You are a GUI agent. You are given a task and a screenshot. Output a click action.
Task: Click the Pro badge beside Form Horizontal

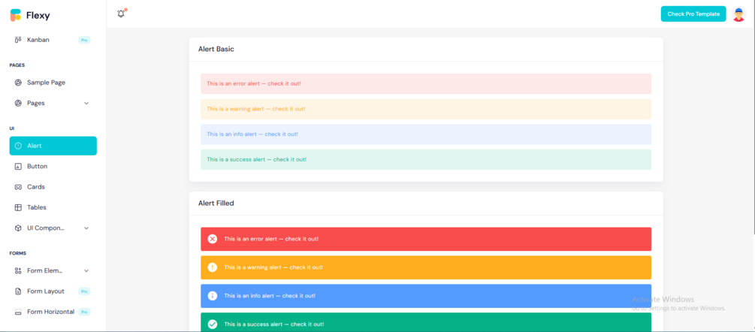pos(84,312)
